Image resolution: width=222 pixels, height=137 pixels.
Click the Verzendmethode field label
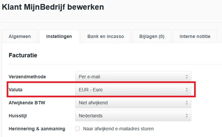[27, 77]
